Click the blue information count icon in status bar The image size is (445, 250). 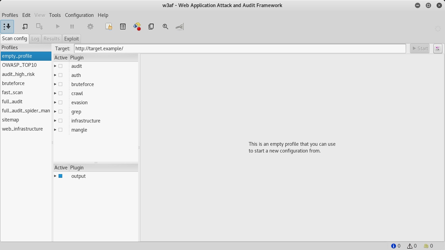tap(394, 246)
